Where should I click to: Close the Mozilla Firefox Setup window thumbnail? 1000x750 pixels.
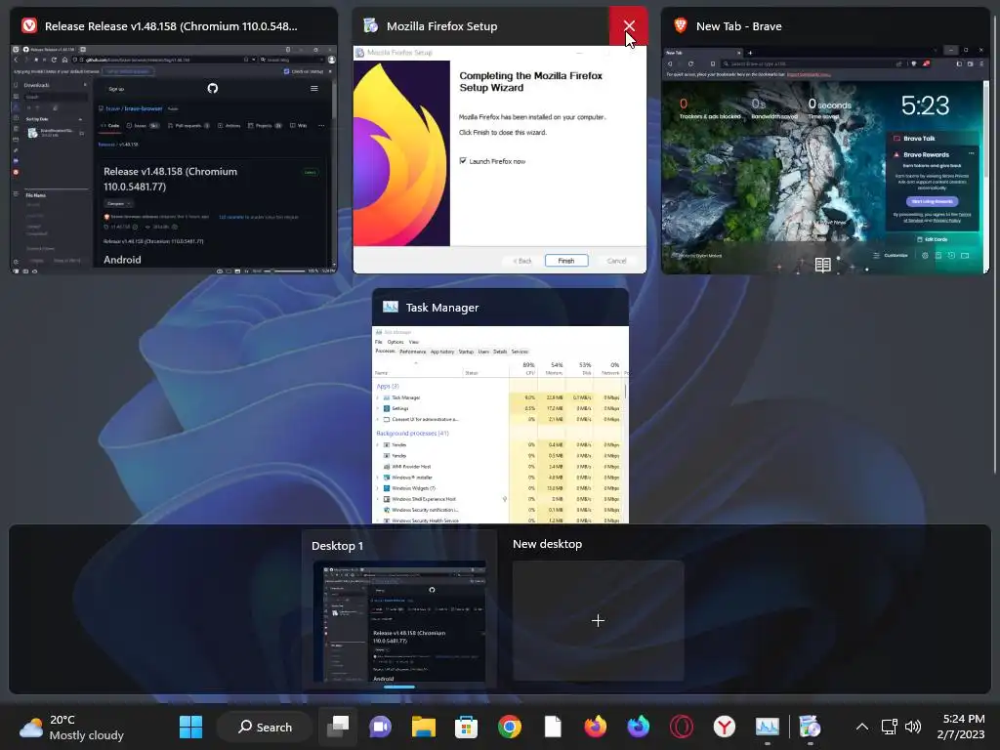pyautogui.click(x=628, y=25)
